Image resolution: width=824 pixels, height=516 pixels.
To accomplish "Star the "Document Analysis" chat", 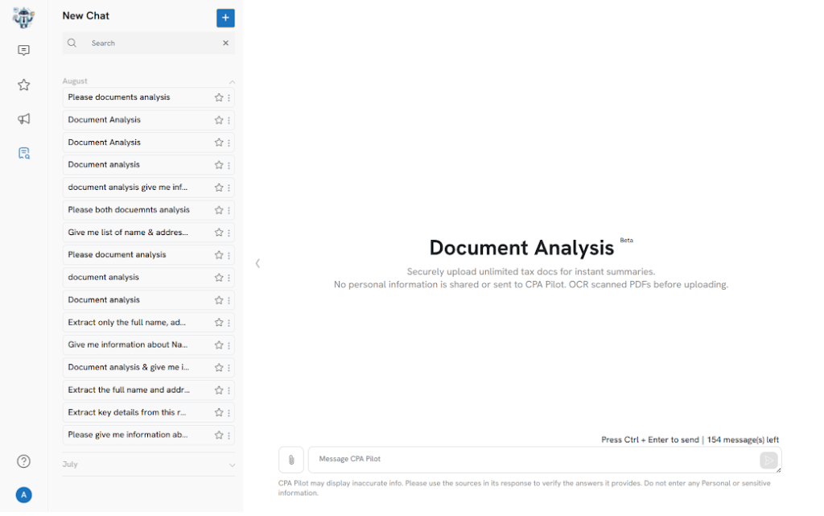I will 217,119.
